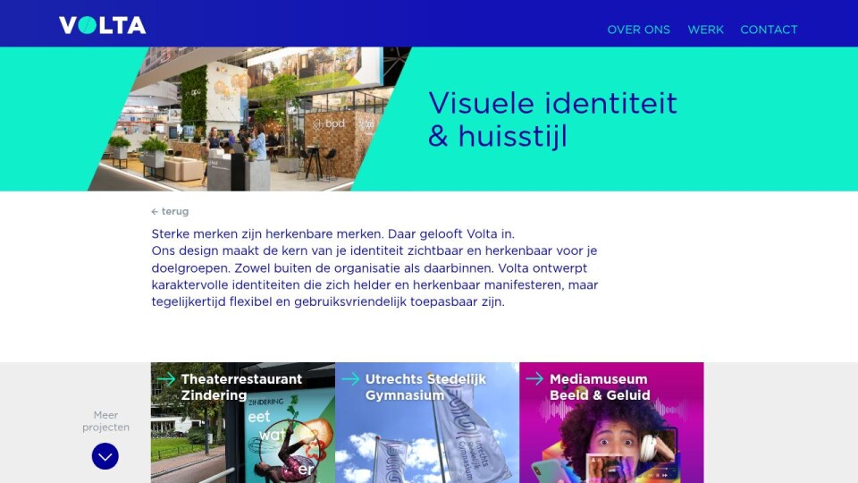Click the Volta logo in the header
This screenshot has width=858, height=483.
coord(102,25)
